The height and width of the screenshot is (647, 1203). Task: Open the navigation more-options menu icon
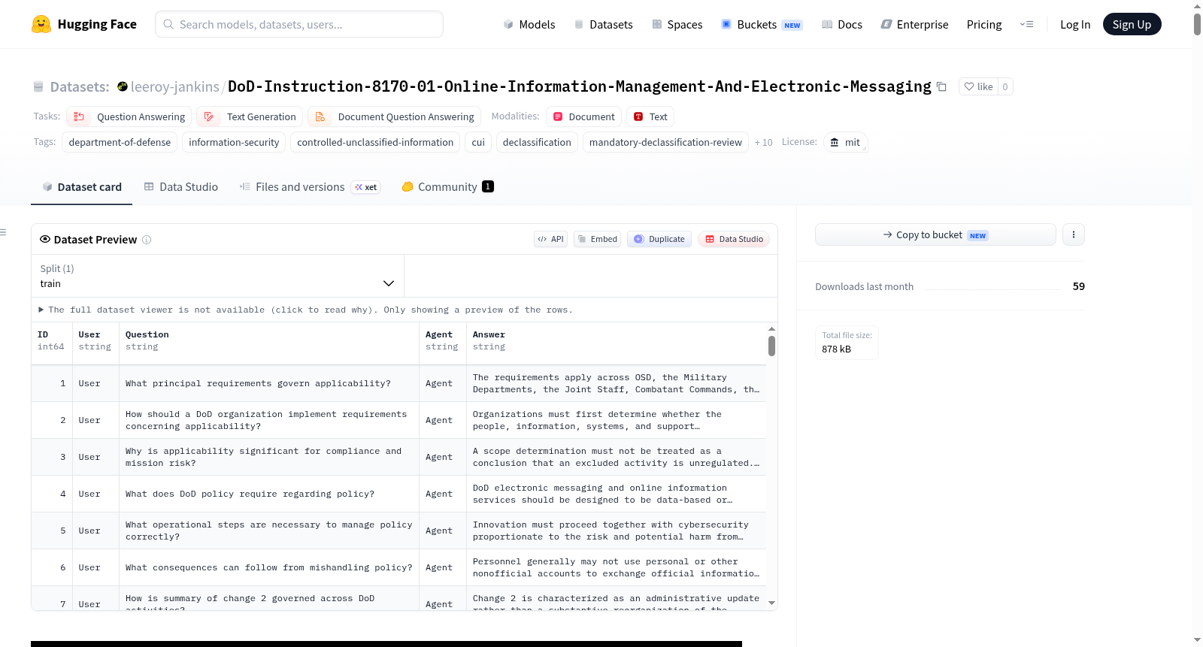pyautogui.click(x=1026, y=24)
